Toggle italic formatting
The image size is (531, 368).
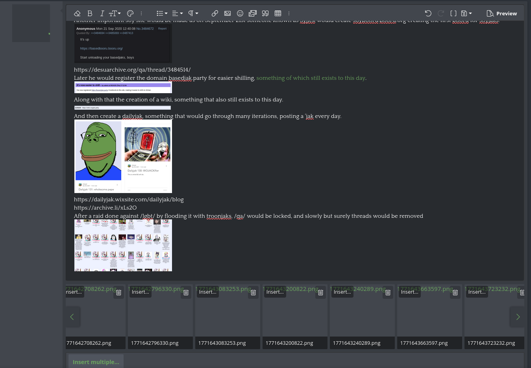coord(102,13)
